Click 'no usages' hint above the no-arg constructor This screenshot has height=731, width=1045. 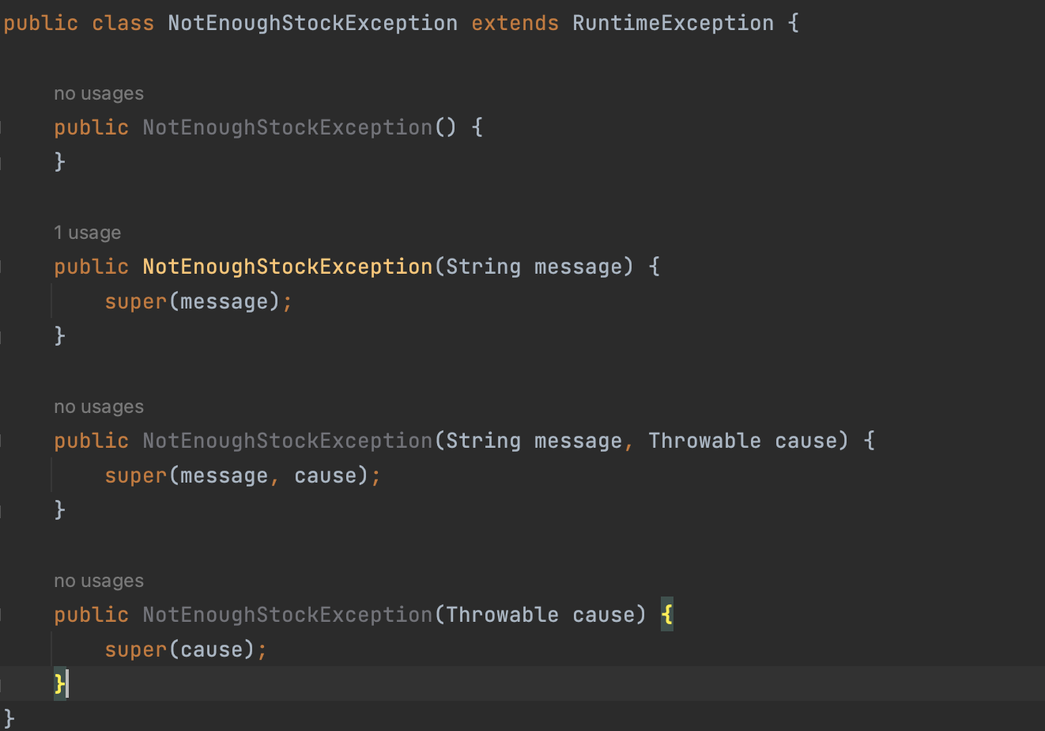[x=99, y=93]
